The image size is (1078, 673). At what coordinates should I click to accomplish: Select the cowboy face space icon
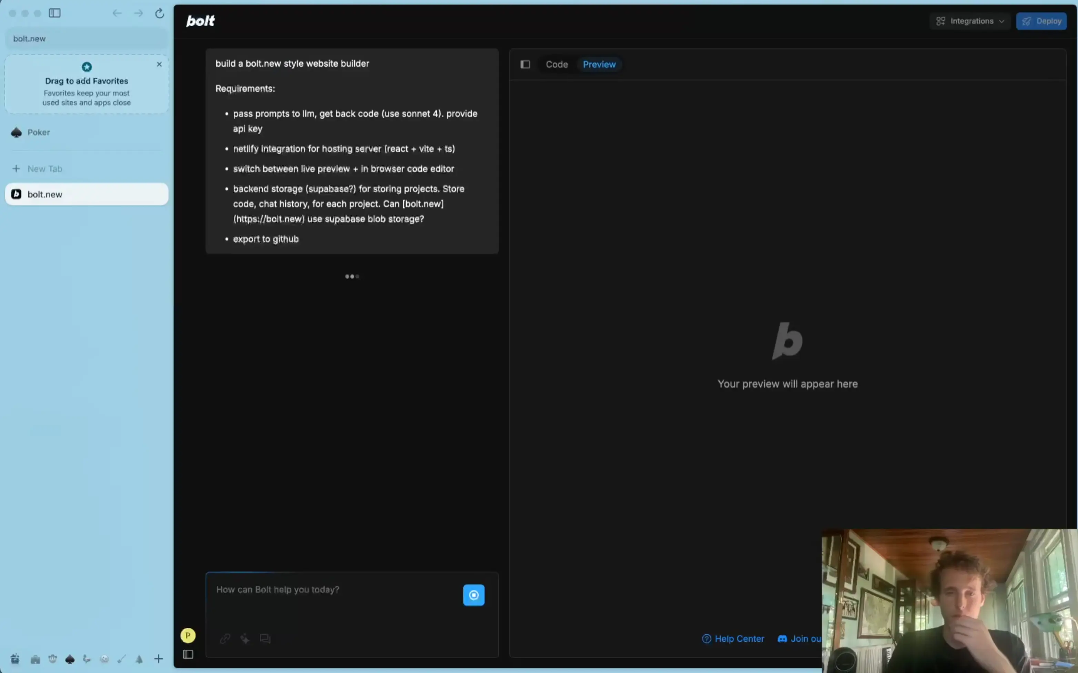tap(52, 659)
